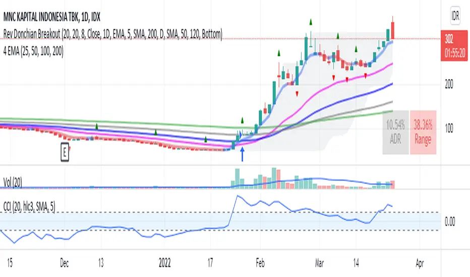
Task: Click the topmost green triangle marker
Action: [311, 22]
